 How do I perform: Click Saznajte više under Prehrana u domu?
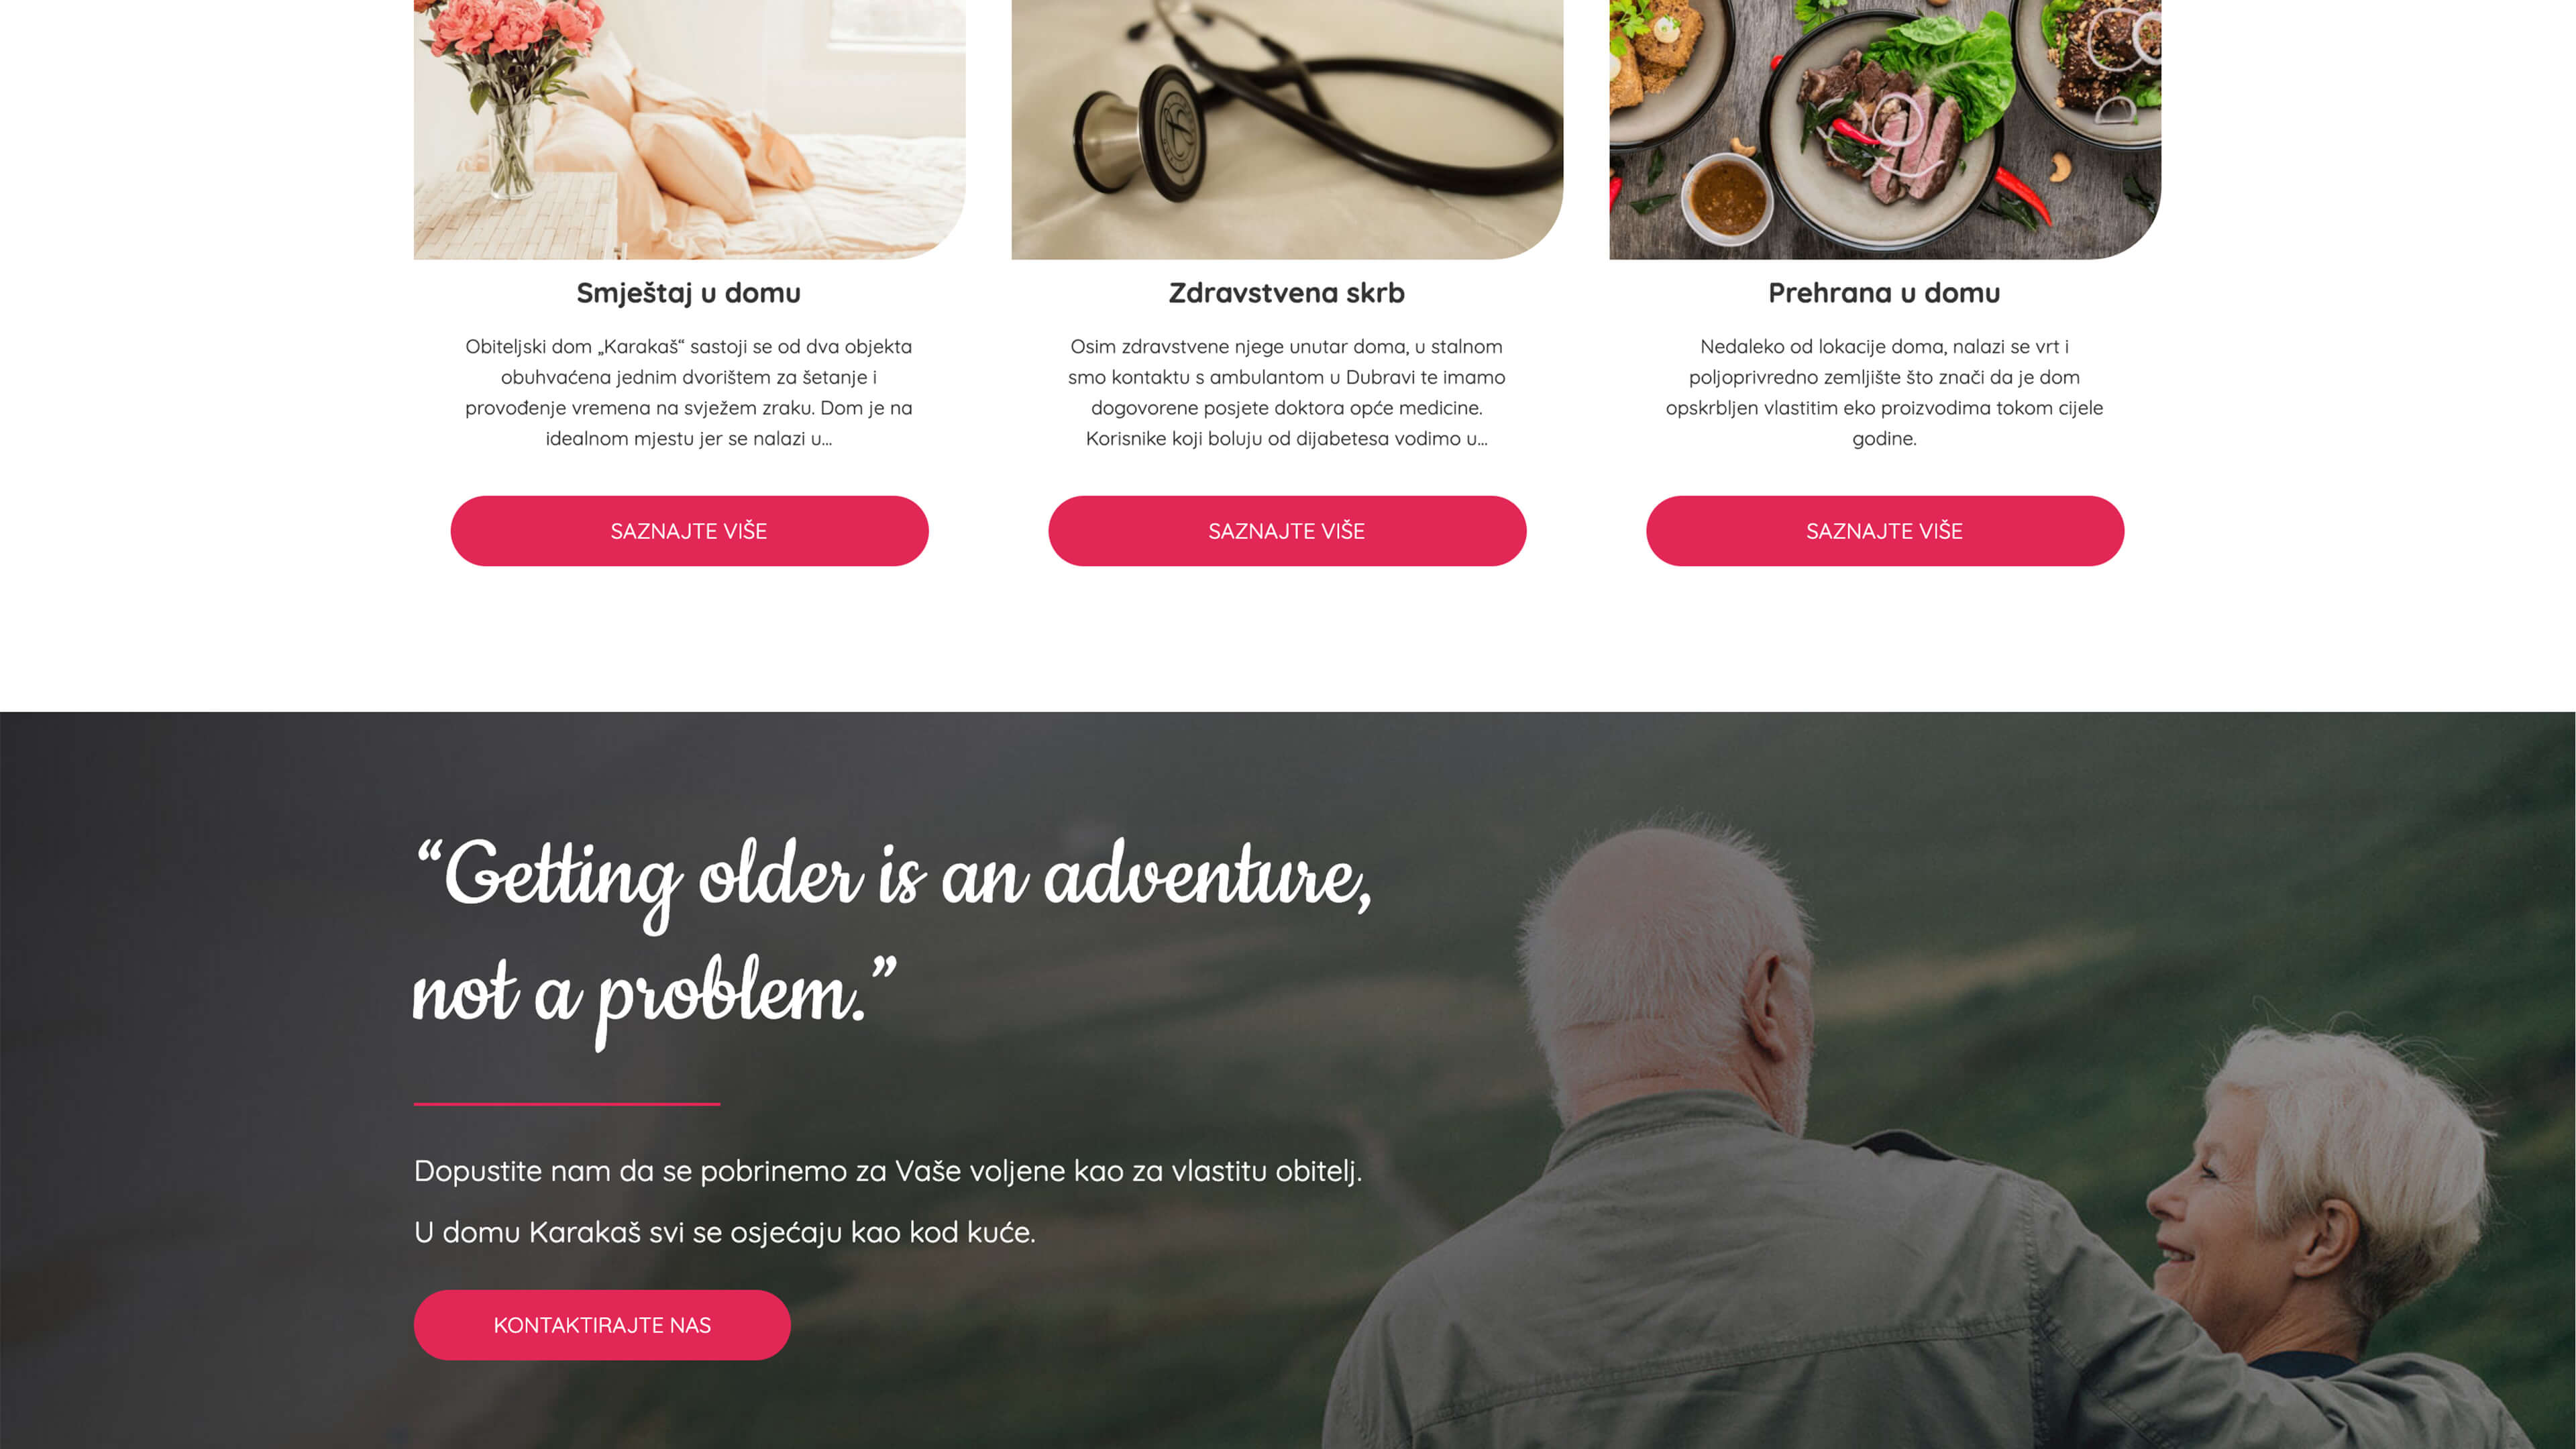click(x=1885, y=531)
